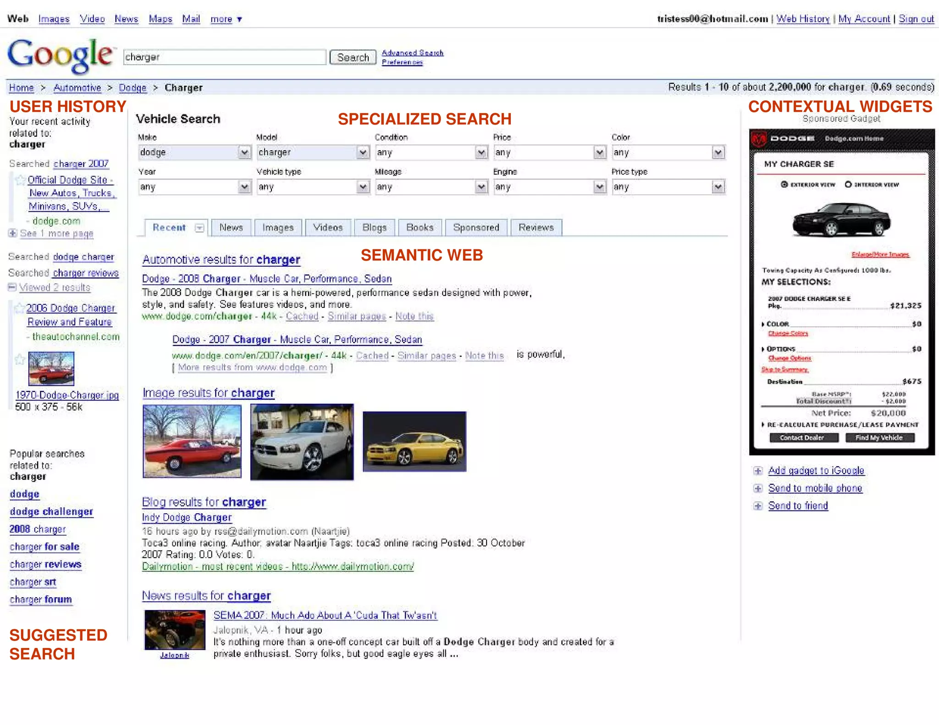Go to Mail in the top navigation

191,19
